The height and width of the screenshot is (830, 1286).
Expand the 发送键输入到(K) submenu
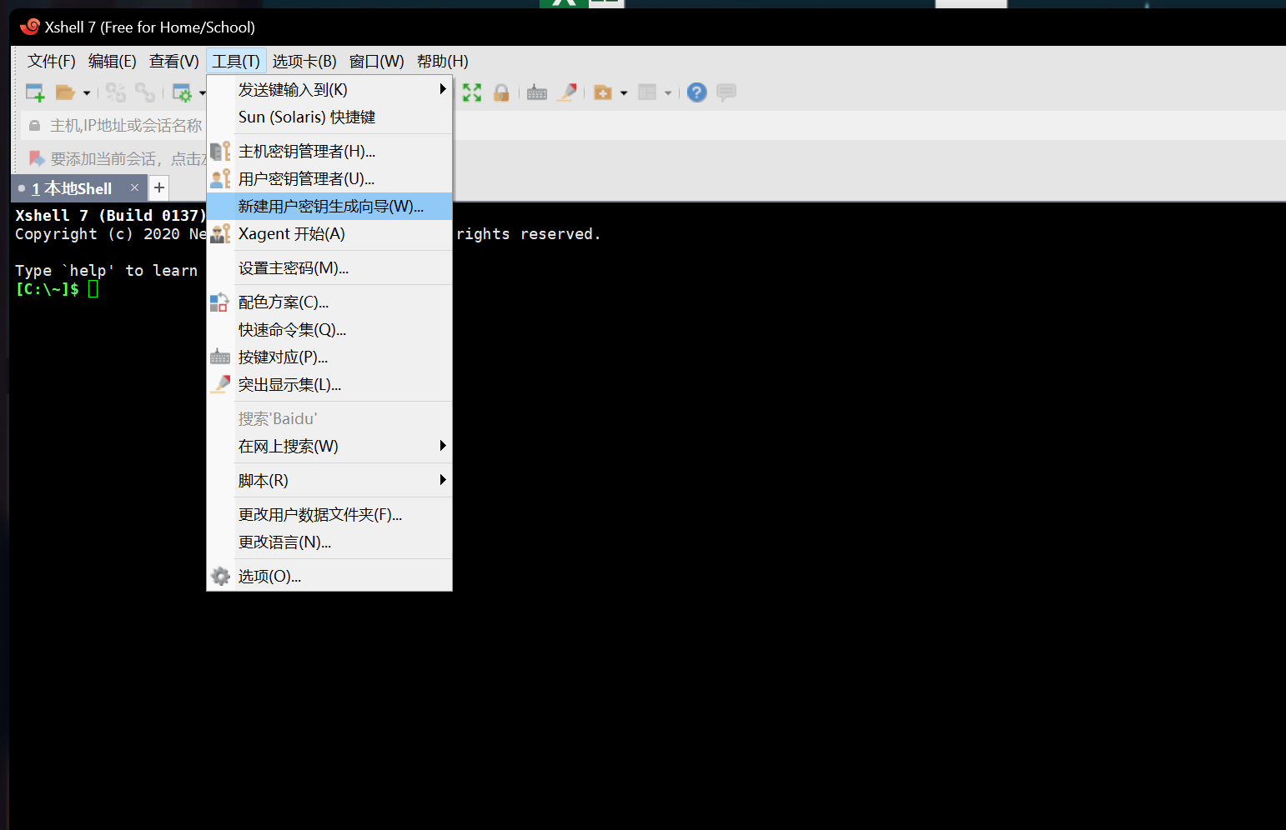click(329, 89)
